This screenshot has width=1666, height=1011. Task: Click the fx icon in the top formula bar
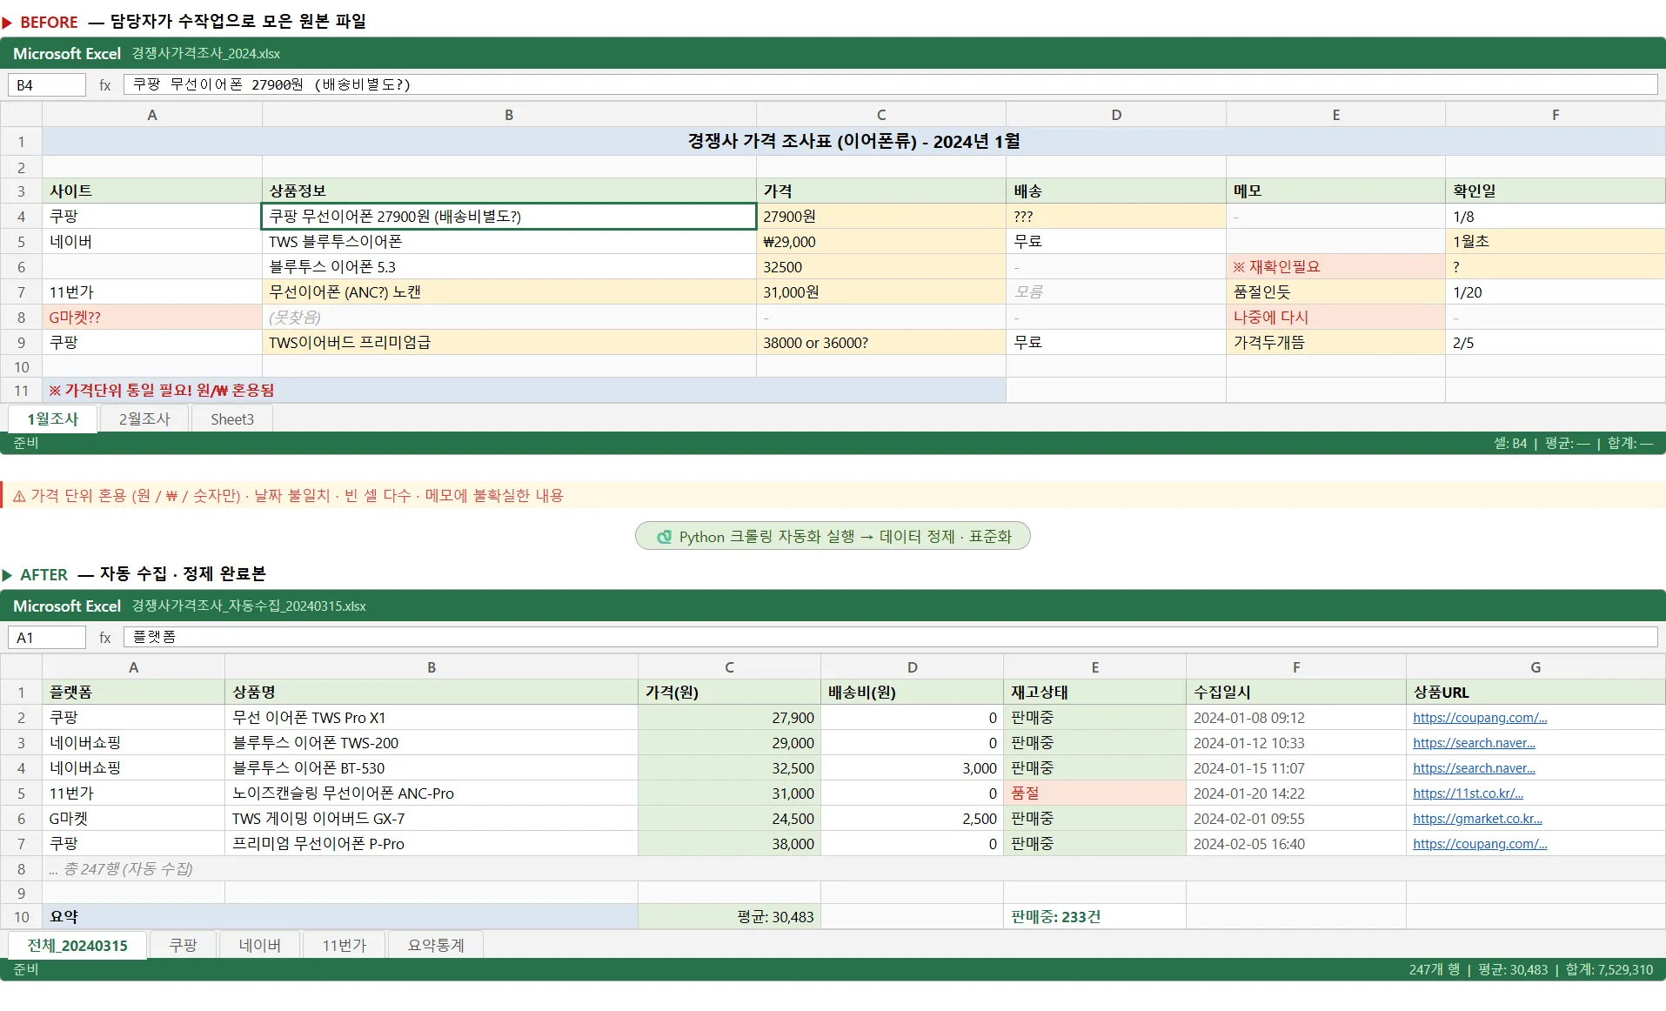click(x=104, y=85)
